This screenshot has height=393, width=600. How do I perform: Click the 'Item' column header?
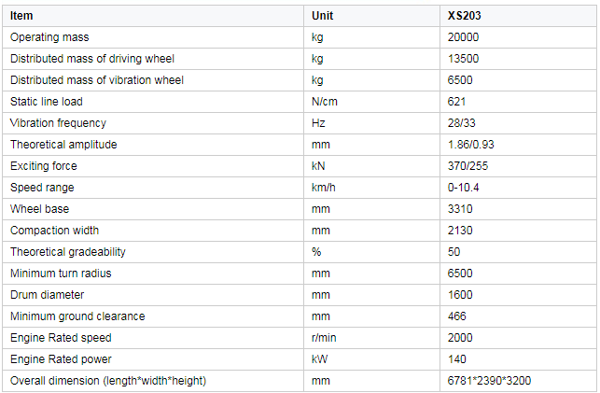[x=21, y=16]
